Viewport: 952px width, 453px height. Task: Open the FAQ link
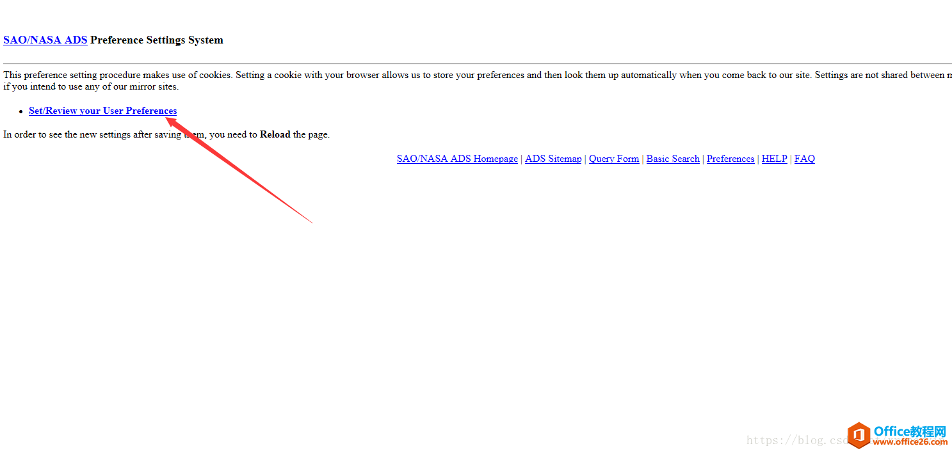click(805, 159)
